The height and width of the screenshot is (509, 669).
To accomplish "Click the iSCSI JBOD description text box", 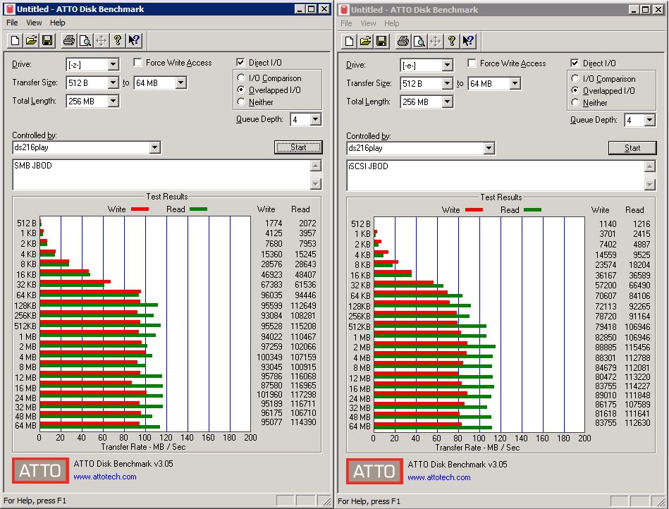I will tap(496, 176).
